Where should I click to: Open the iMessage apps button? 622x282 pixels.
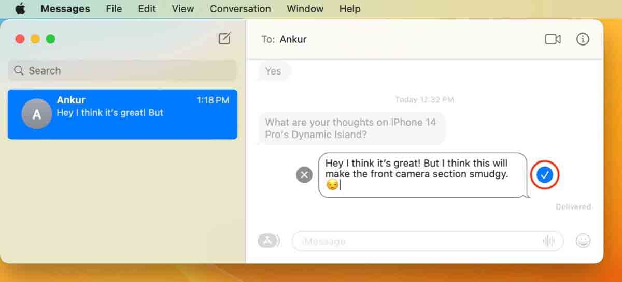pos(268,241)
